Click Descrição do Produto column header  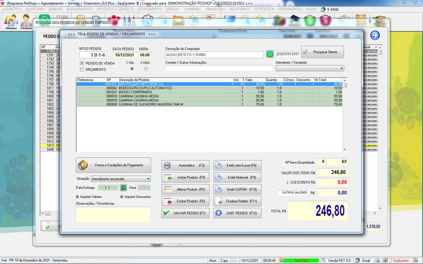point(134,80)
